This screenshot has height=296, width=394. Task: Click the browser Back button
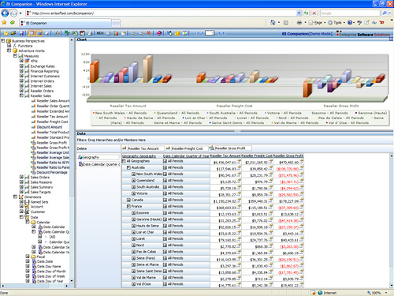tap(5, 13)
